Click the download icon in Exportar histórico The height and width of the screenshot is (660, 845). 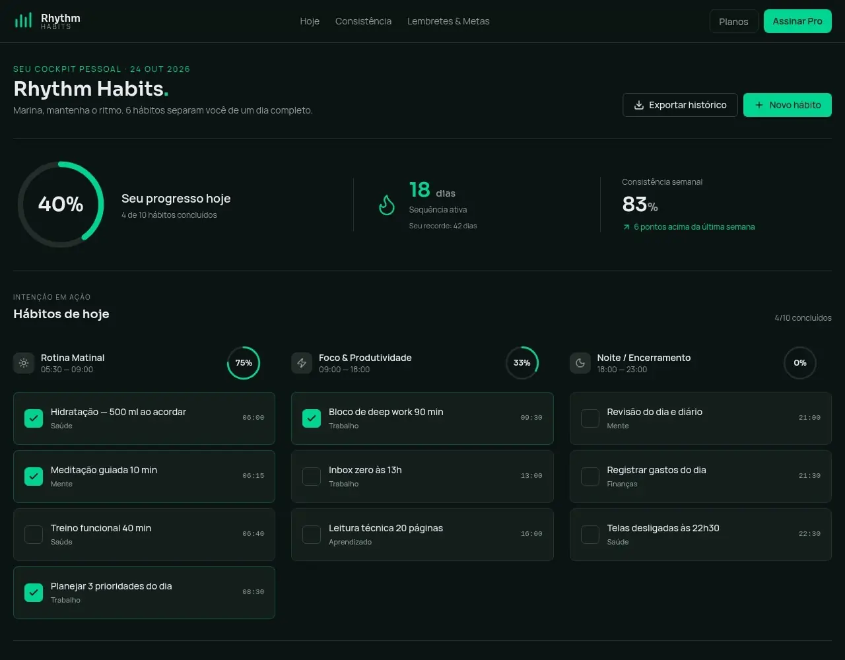point(639,105)
